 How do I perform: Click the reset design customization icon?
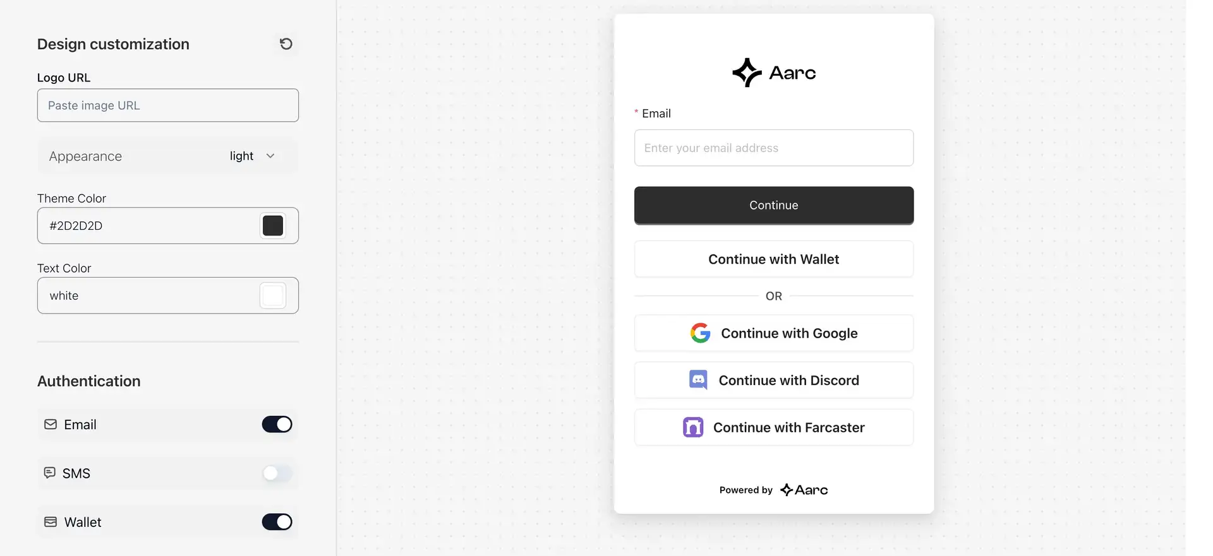(x=286, y=44)
